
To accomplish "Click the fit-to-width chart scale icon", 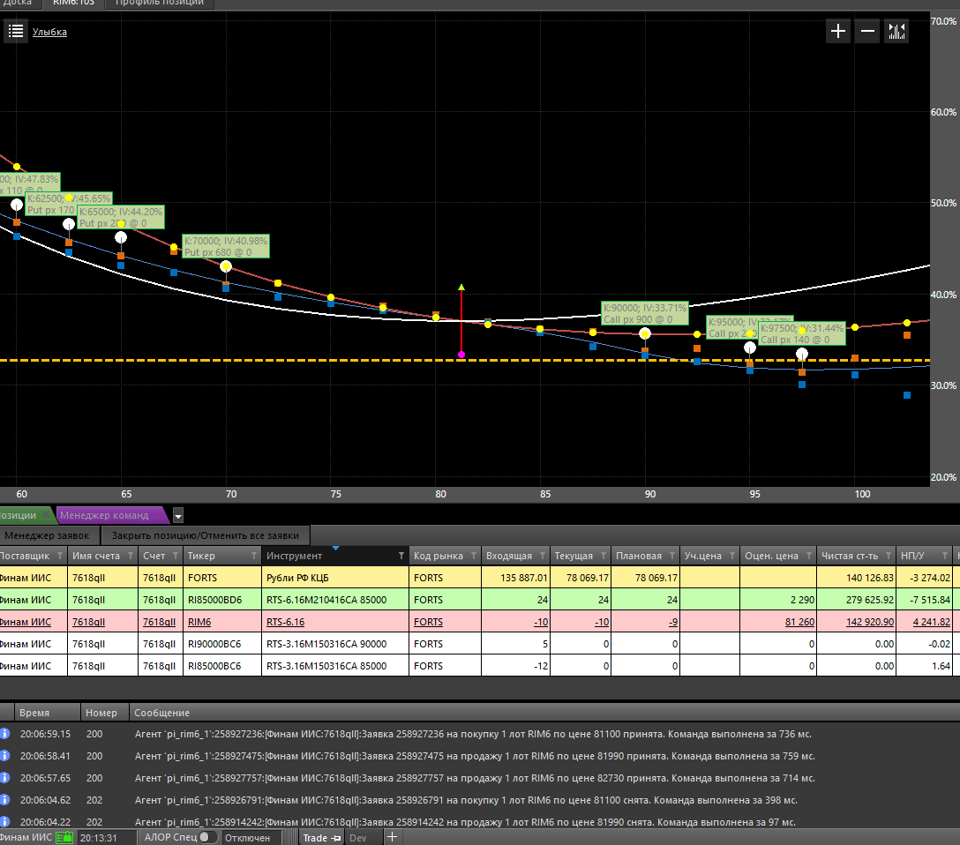I will (x=897, y=32).
